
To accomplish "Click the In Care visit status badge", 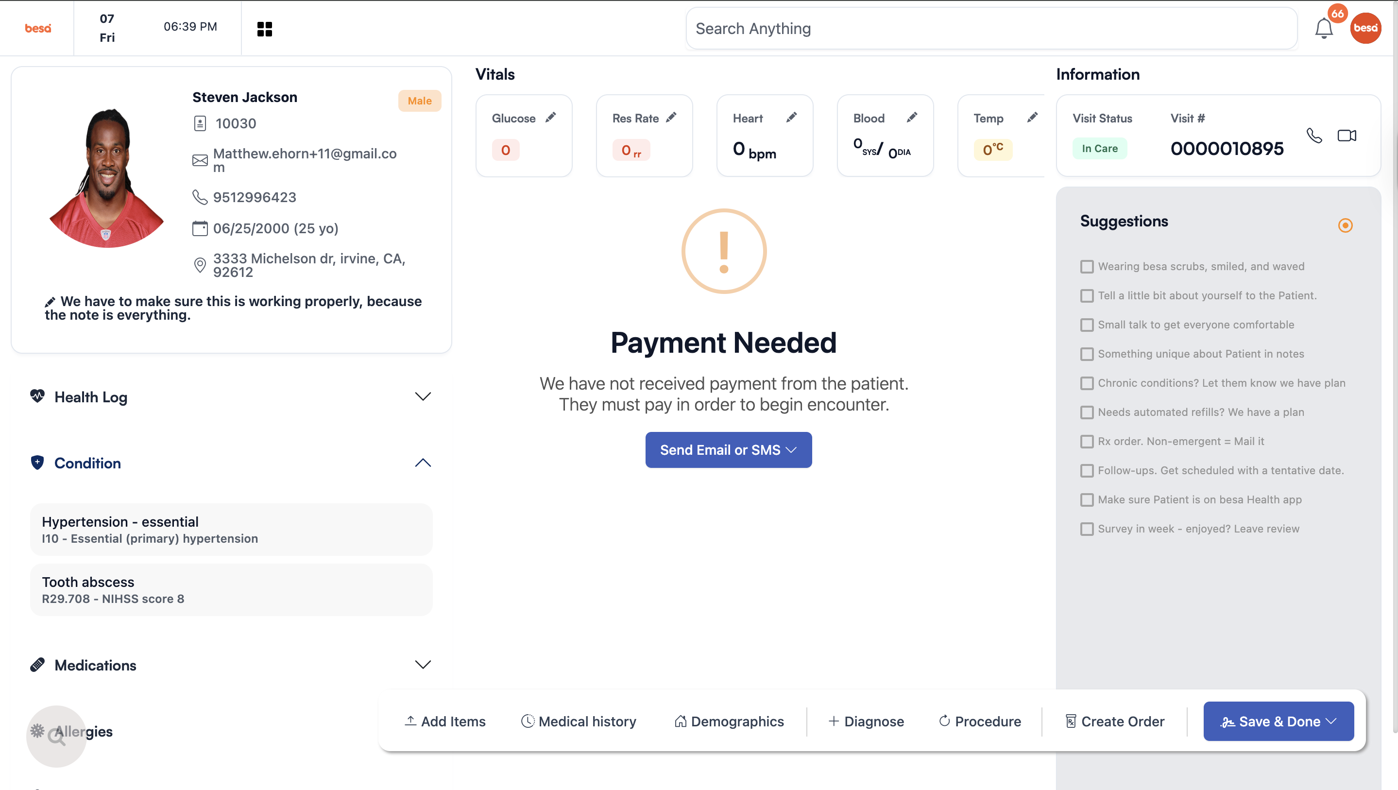I will 1100,149.
